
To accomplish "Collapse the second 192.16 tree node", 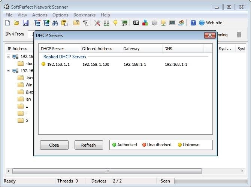I will 9,70.
